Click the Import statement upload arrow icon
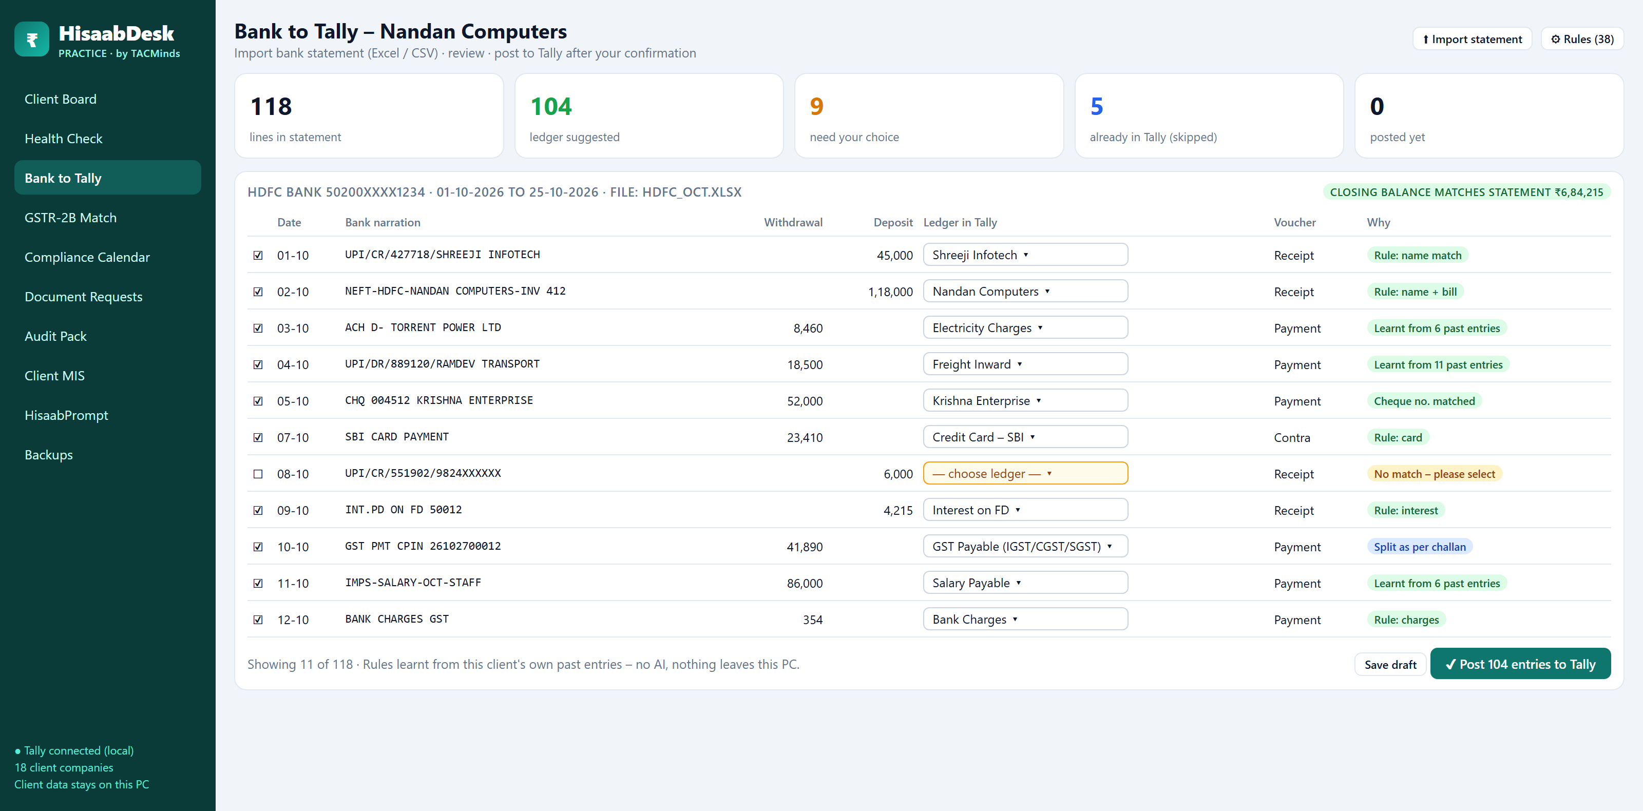Viewport: 1643px width, 811px height. click(1425, 40)
